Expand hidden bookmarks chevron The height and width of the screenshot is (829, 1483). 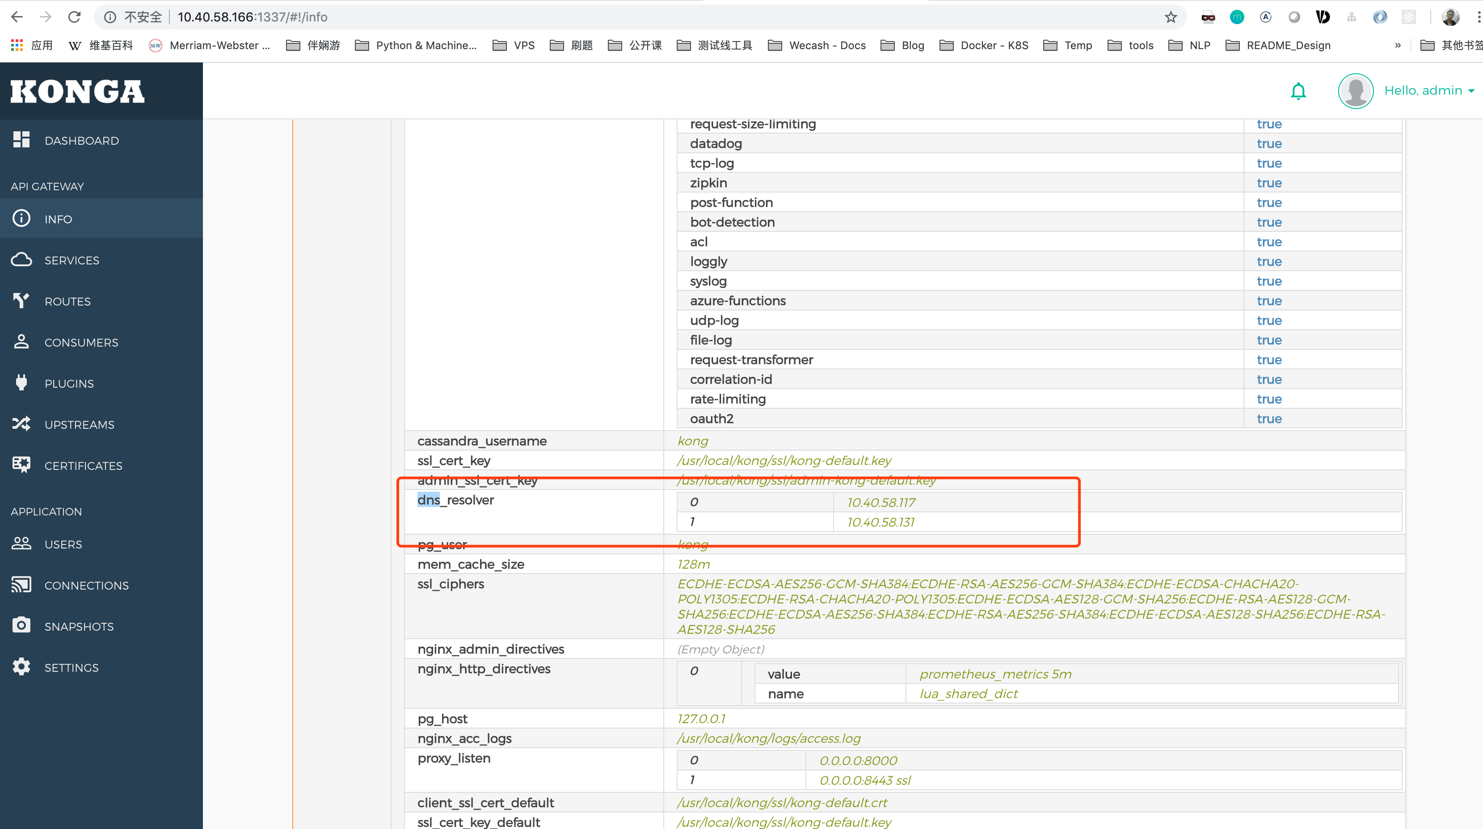(1397, 45)
